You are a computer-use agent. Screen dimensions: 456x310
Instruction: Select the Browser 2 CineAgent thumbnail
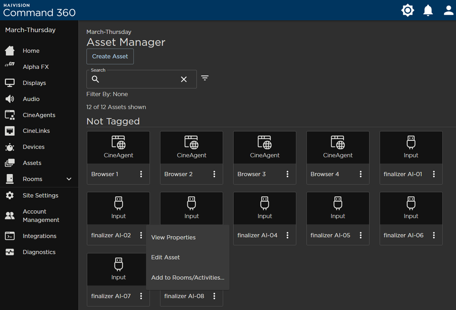pyautogui.click(x=192, y=147)
